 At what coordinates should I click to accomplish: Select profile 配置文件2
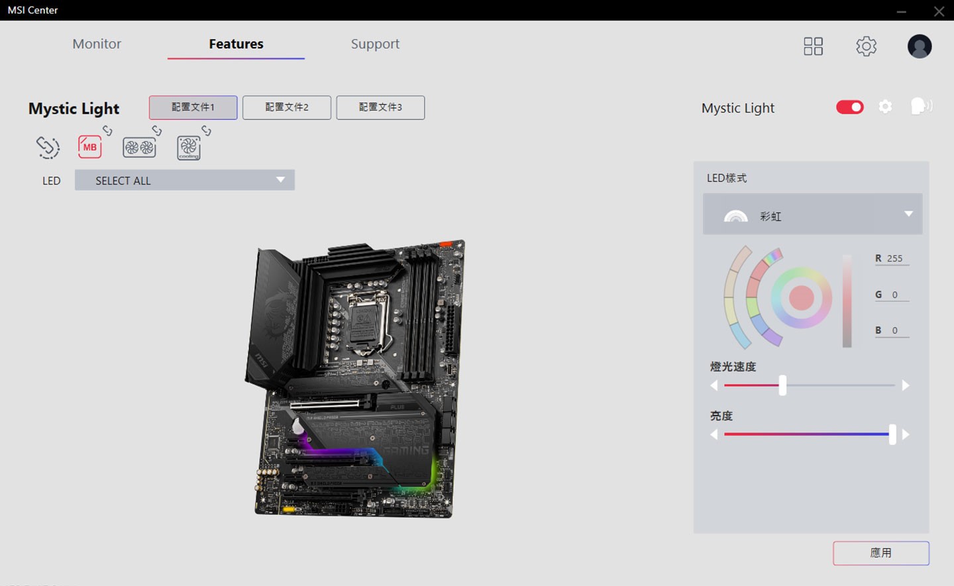coord(287,107)
